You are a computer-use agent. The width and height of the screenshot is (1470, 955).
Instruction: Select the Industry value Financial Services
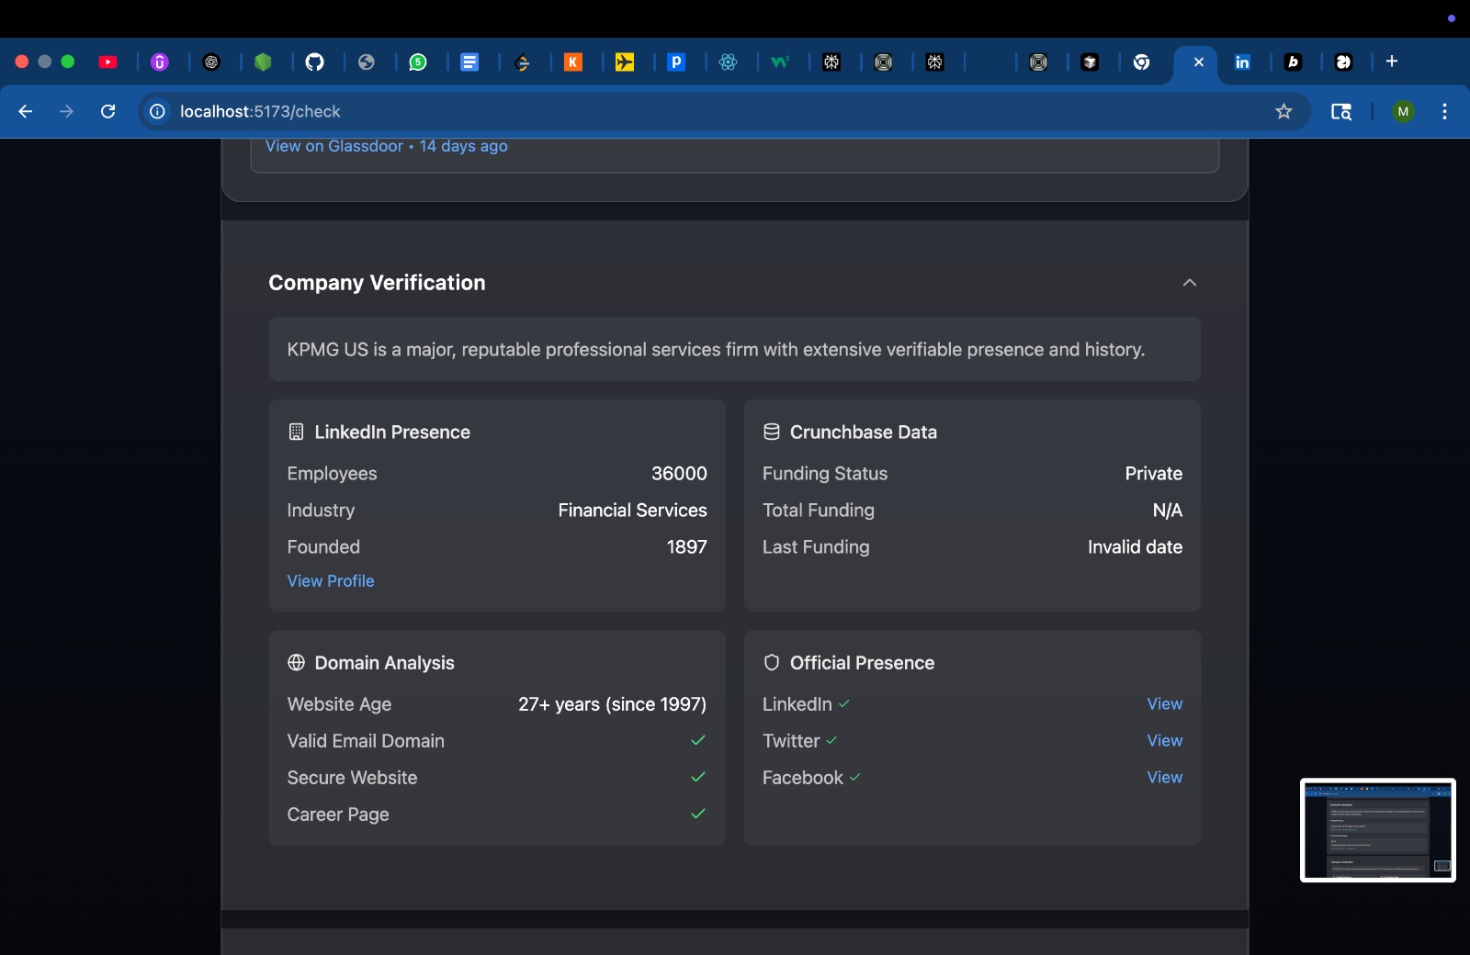click(x=633, y=511)
